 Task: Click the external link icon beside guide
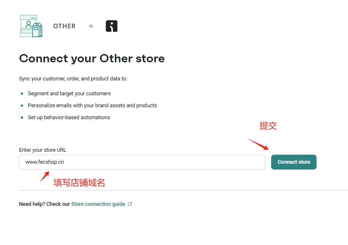coord(130,204)
